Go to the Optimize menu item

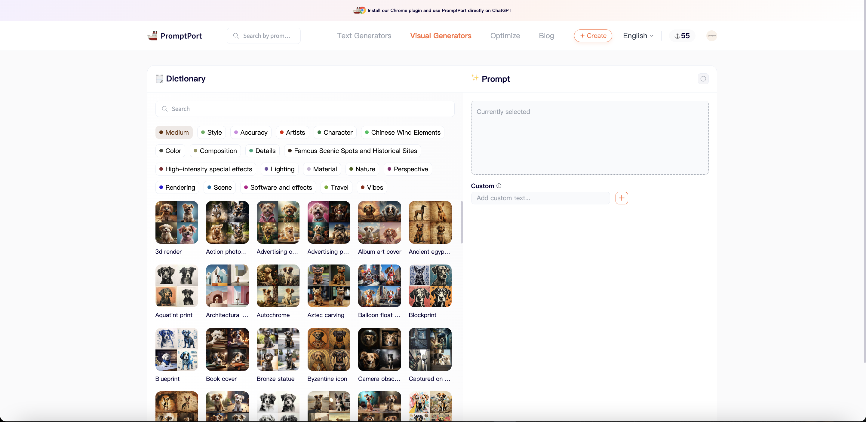click(505, 35)
